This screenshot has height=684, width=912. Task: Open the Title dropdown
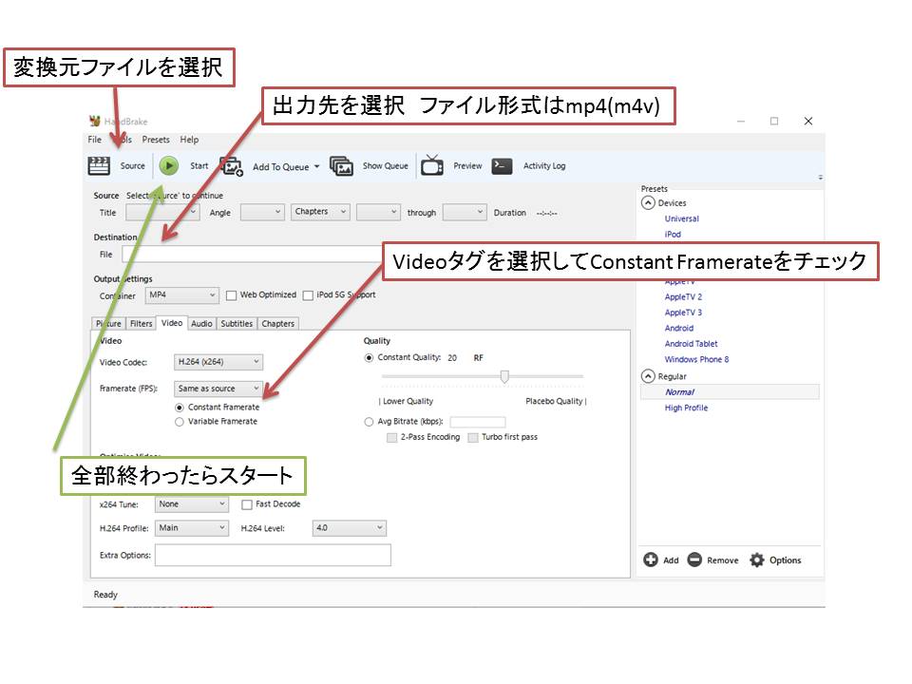pos(162,212)
